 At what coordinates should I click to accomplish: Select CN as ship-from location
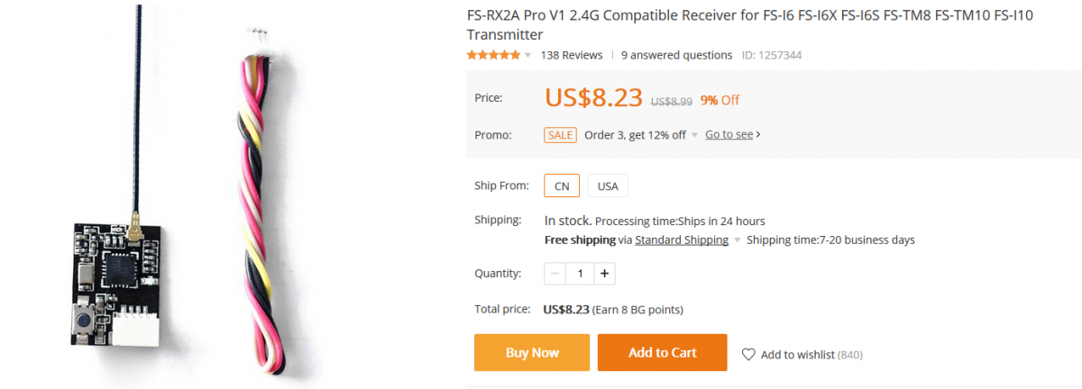tap(562, 185)
